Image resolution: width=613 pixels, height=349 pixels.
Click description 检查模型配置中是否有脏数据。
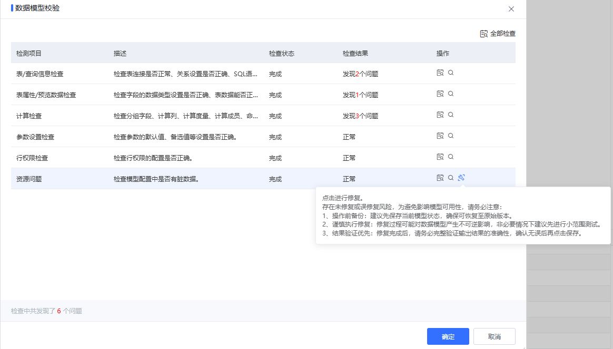pos(156,179)
